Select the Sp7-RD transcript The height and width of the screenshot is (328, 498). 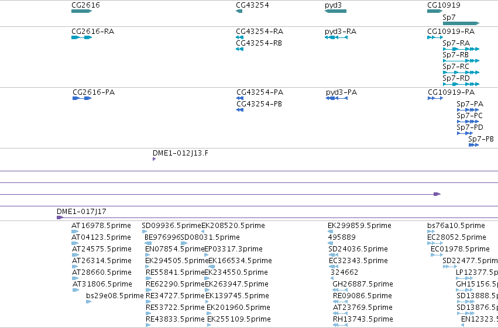pos(461,84)
